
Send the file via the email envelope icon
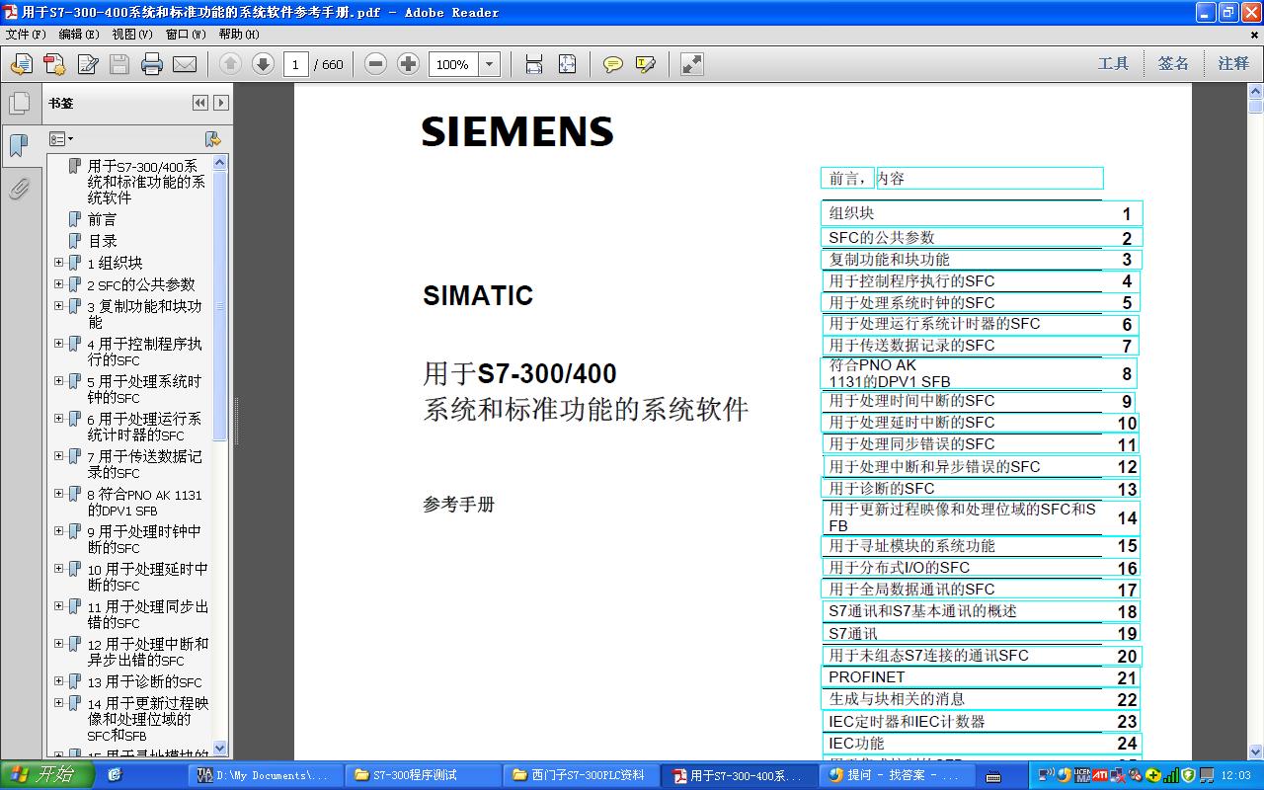(x=185, y=64)
